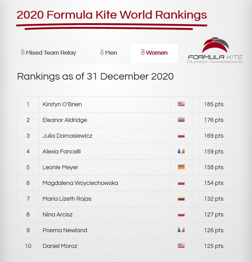The image size is (252, 262).
Task: Select the Women rankings tab
Action: tap(154, 53)
